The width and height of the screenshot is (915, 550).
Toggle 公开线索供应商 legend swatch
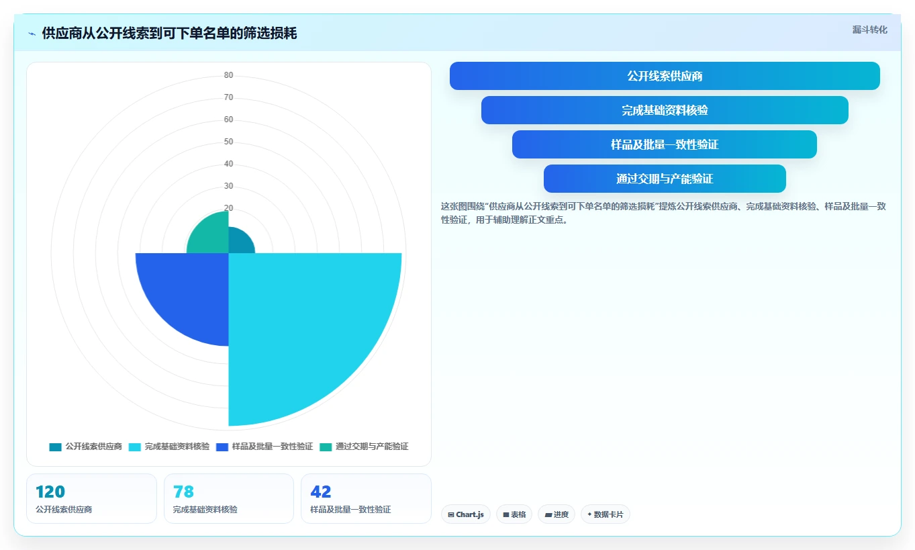[x=55, y=447]
